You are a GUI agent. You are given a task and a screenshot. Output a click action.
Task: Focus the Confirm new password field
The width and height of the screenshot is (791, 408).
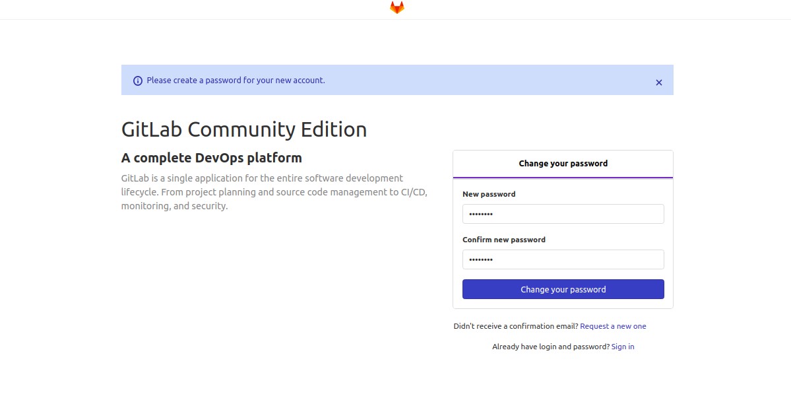tap(563, 259)
